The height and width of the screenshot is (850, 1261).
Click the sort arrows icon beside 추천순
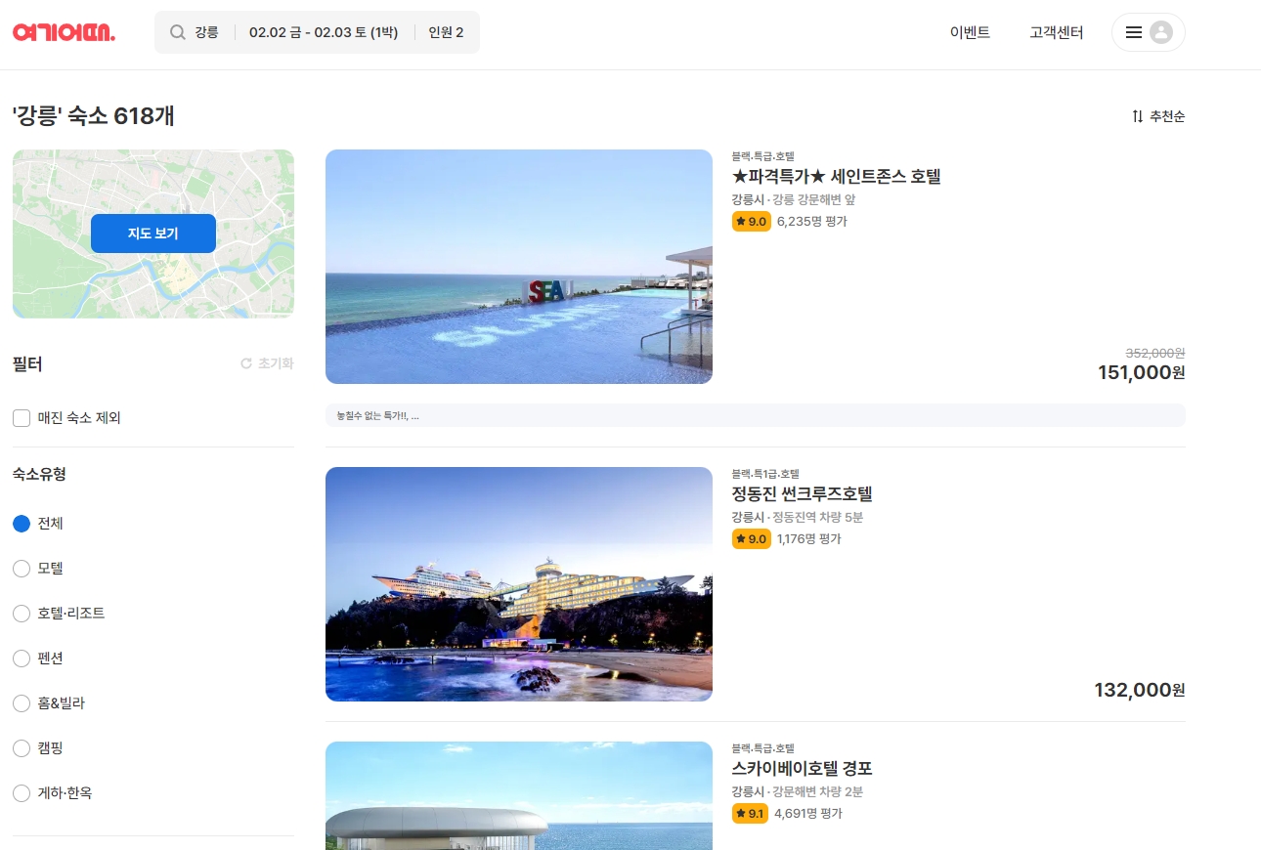pyautogui.click(x=1137, y=116)
